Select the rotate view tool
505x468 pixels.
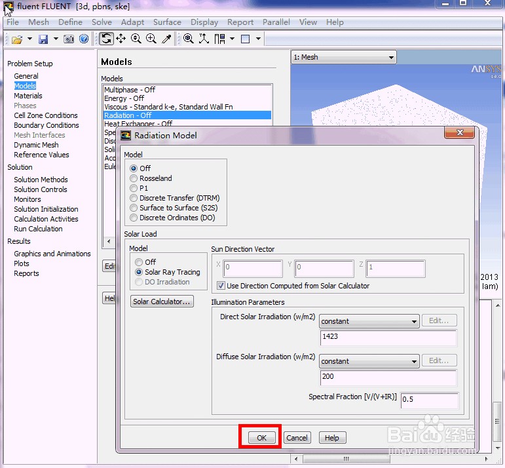[x=106, y=39]
